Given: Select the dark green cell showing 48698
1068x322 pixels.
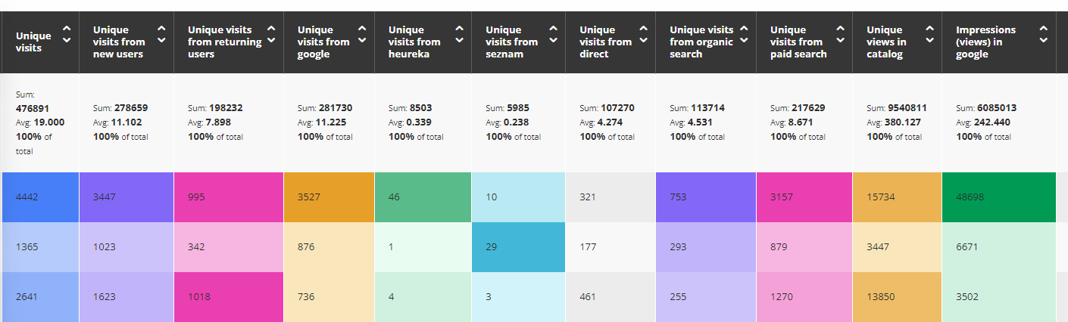Looking at the screenshot, I should (x=998, y=197).
